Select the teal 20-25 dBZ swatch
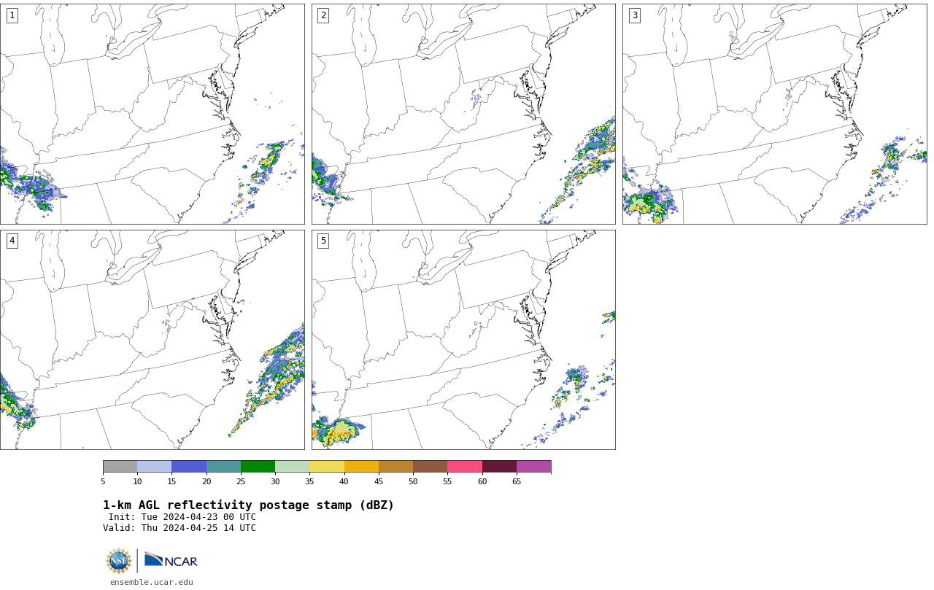Screen dimensions: 934x590 pyautogui.click(x=223, y=467)
